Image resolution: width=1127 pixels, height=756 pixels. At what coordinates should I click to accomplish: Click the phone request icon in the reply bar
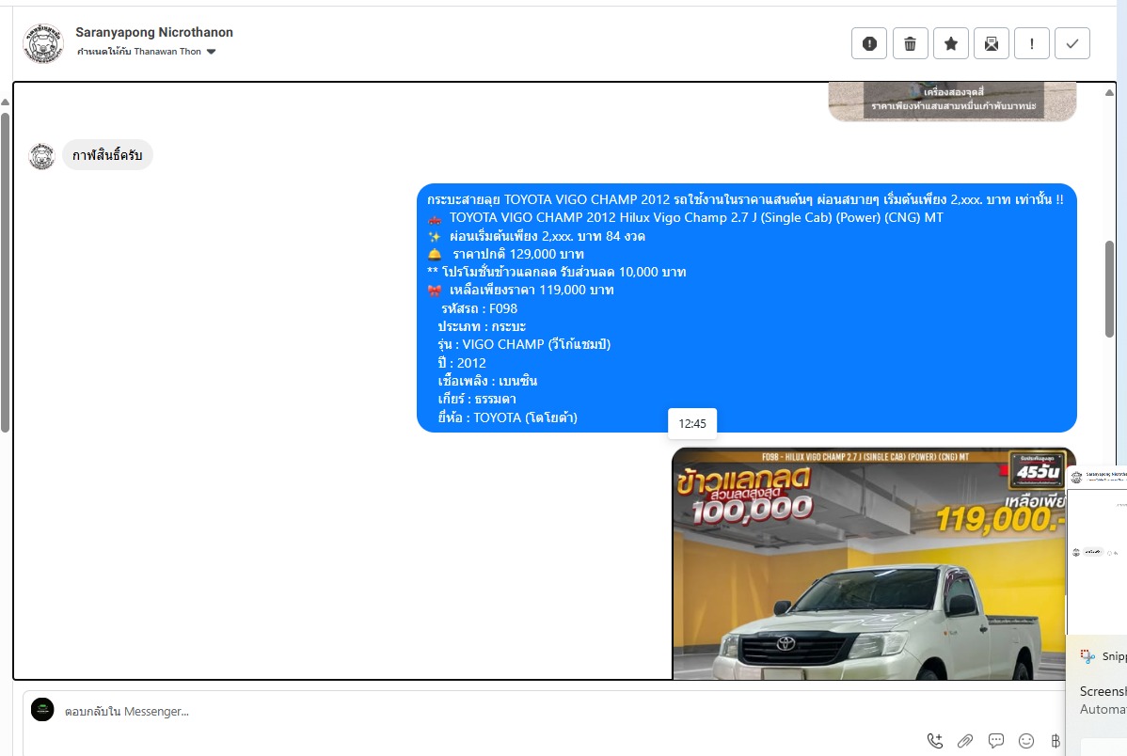[934, 740]
